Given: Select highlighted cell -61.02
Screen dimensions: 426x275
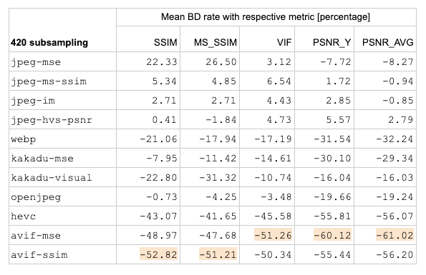Looking at the screenshot, I should tap(394, 235).
